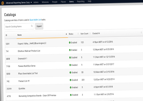This screenshot has height=101, width=143.
Task: Click green check icon for Panera Workflow Demo
Action: 70,65
